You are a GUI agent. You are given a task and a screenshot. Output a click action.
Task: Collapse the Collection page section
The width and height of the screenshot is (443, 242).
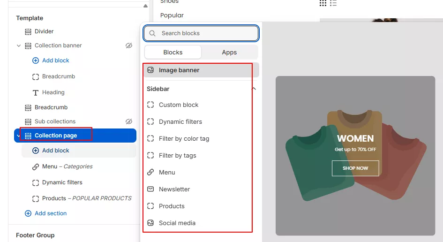click(19, 136)
